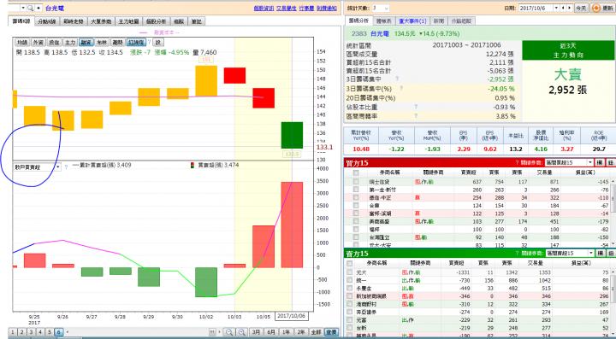
Task: Open the rightmost link in top link row
Action: (327, 8)
